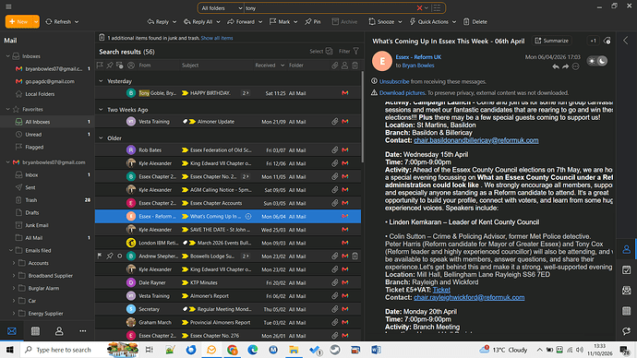Image resolution: width=637 pixels, height=358 pixels.
Task: Open Windows Start menu
Action: (x=10, y=350)
